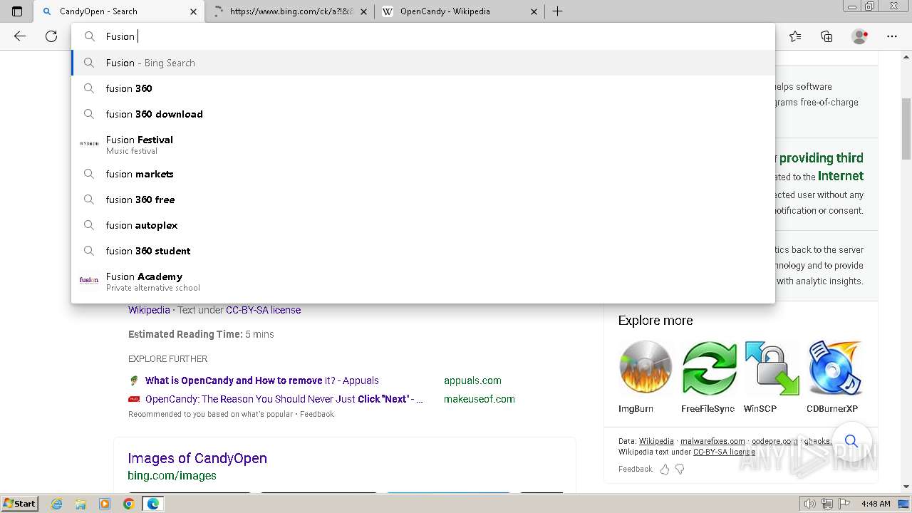The image size is (912, 513).
Task: Open the 4:48 AM system clock
Action: tap(876, 504)
